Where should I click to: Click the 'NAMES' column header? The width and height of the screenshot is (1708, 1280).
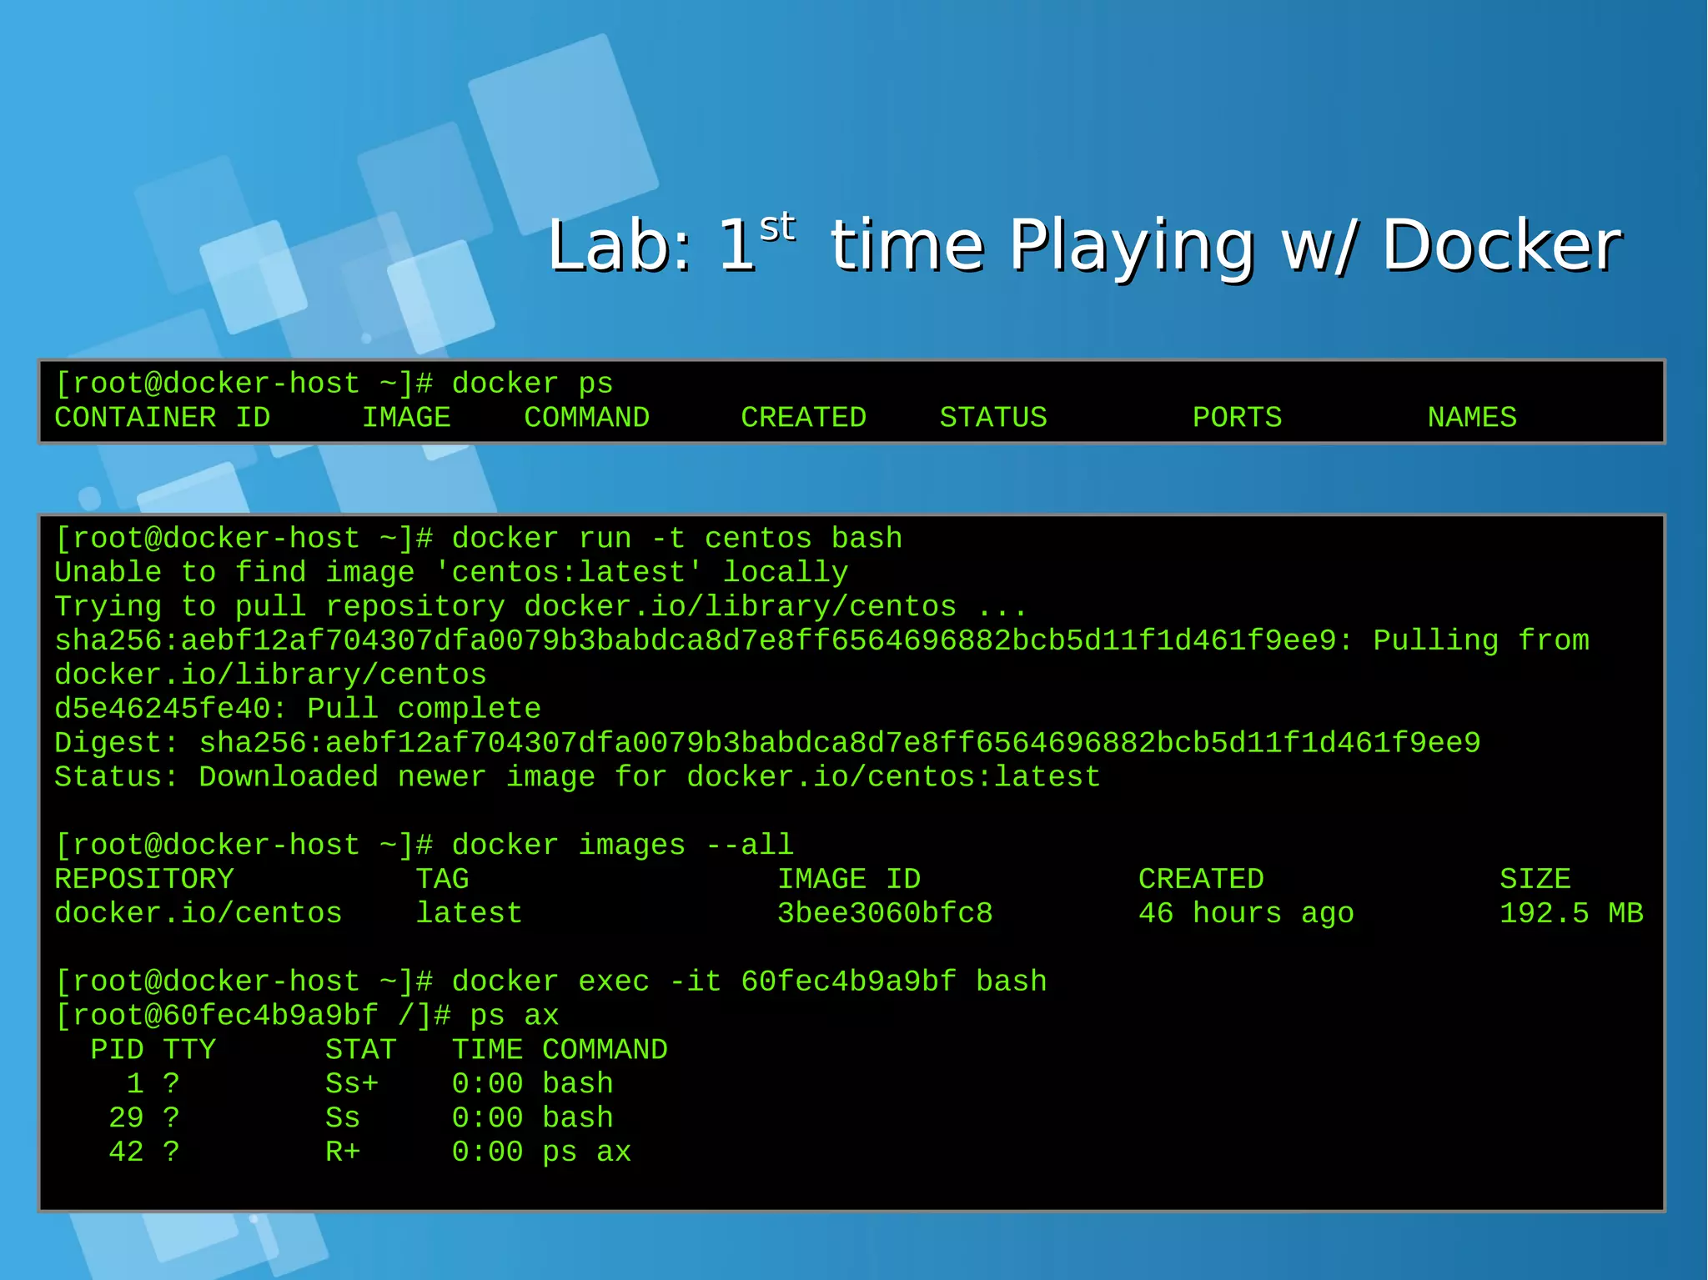[x=1472, y=417]
